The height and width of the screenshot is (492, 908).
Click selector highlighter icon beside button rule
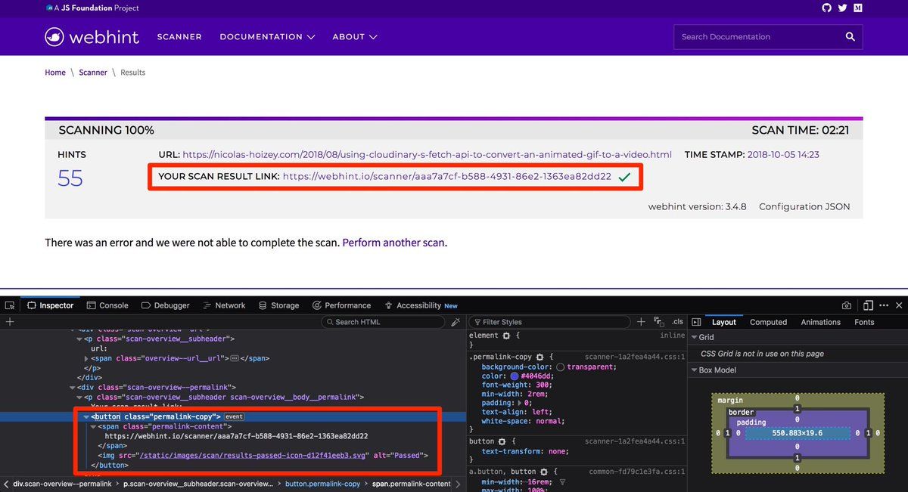point(502,441)
